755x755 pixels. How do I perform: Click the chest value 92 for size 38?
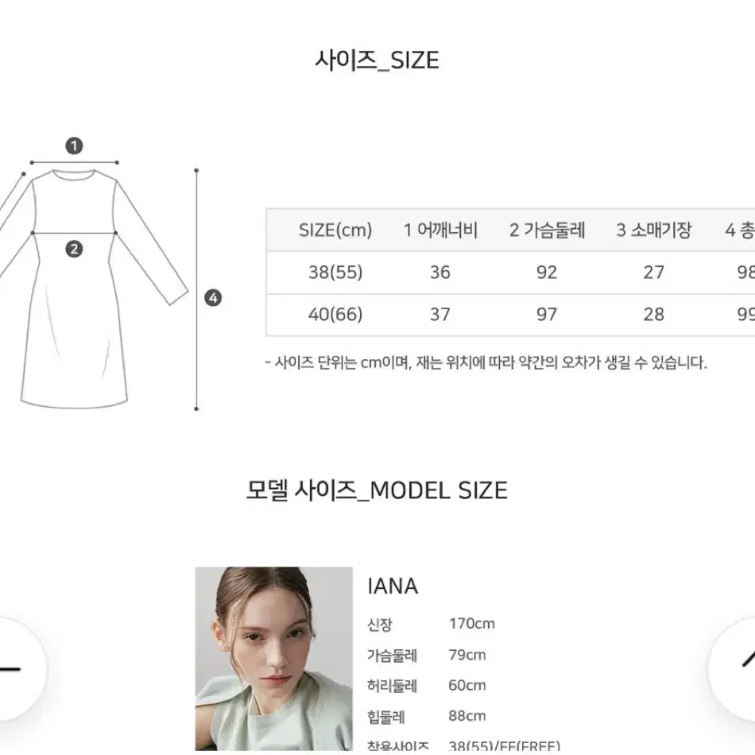tap(547, 273)
